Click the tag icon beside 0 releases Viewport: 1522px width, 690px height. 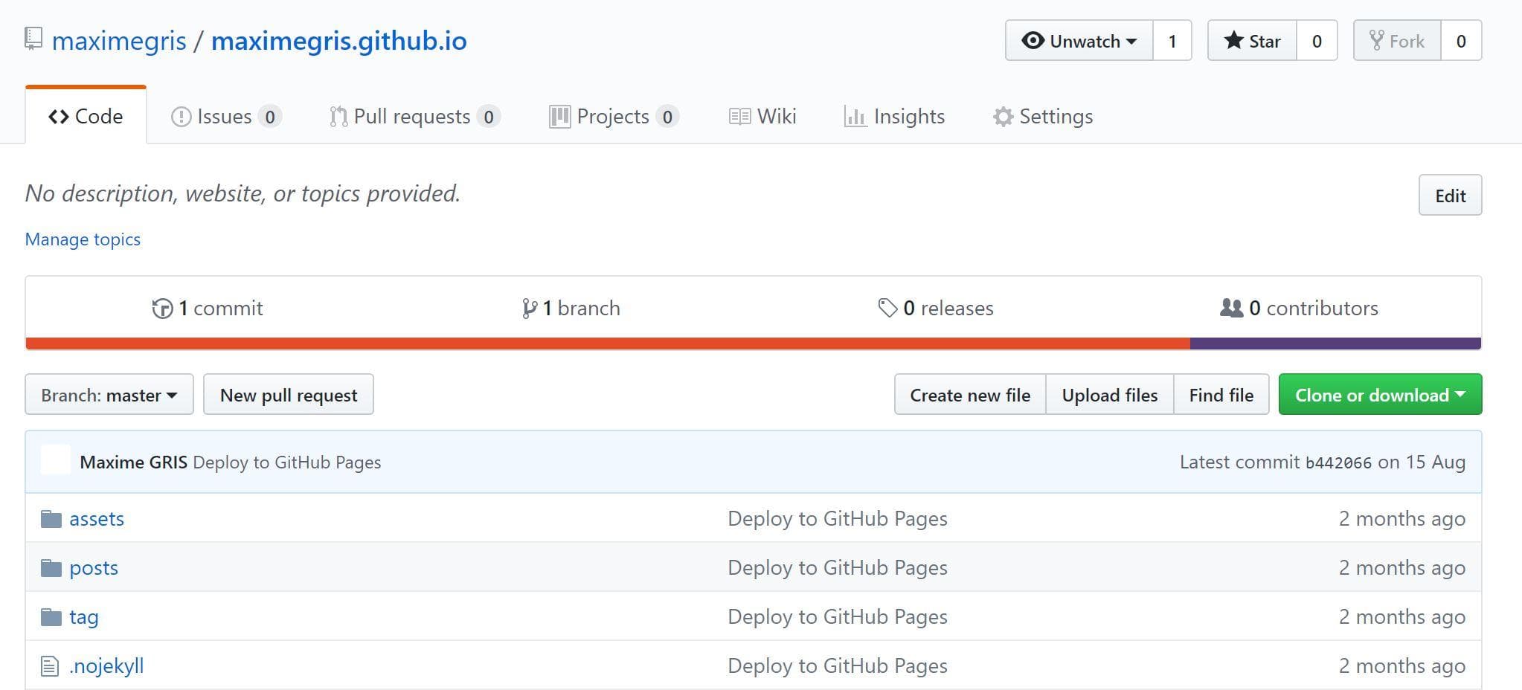(887, 307)
